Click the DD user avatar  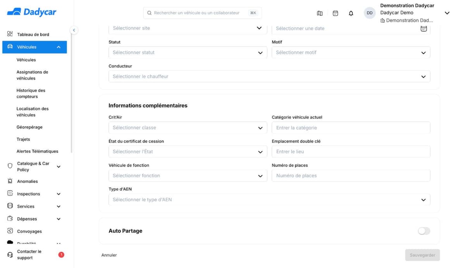tap(370, 13)
